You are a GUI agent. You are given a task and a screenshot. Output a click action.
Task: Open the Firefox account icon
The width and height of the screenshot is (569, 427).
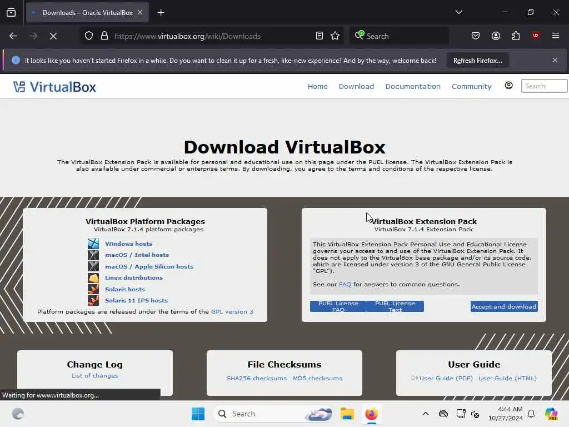point(496,36)
